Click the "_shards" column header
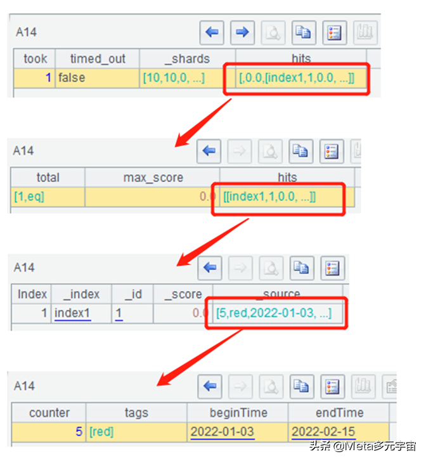Screen dimensions: 426x461 187,59
